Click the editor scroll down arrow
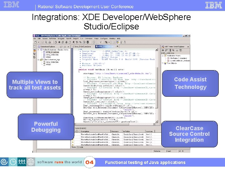This screenshot has height=169, width=225. point(157,121)
